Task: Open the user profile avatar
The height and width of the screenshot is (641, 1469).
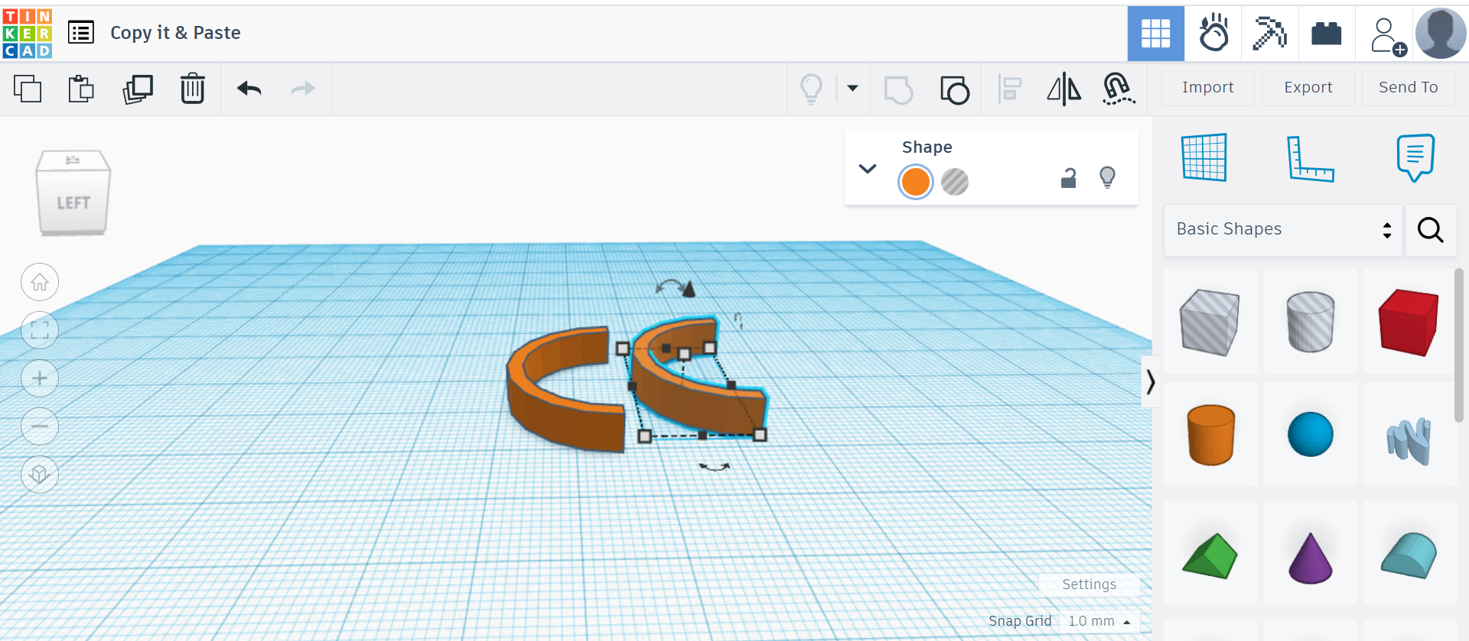Action: point(1441,34)
